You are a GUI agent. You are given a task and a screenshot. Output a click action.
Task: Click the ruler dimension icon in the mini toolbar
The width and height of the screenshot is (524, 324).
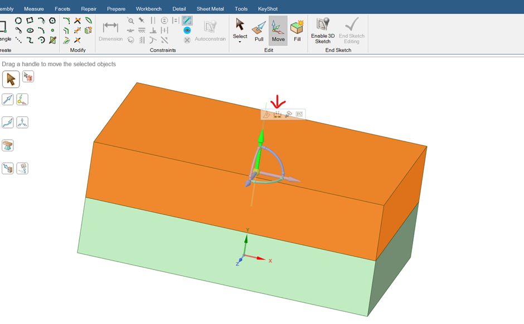click(x=277, y=114)
